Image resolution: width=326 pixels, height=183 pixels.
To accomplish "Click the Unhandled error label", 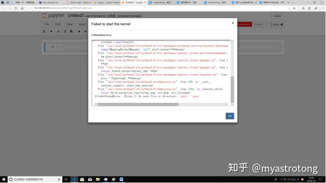I will [x=102, y=35].
